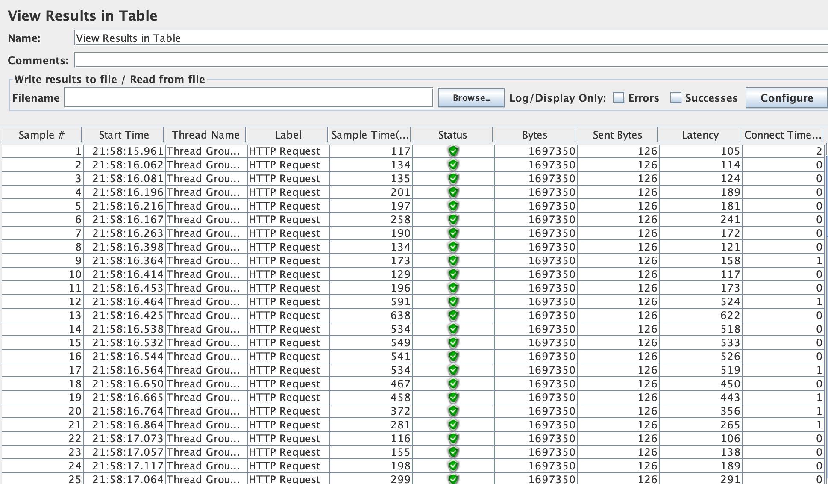Sort table by Start Time header

point(123,135)
